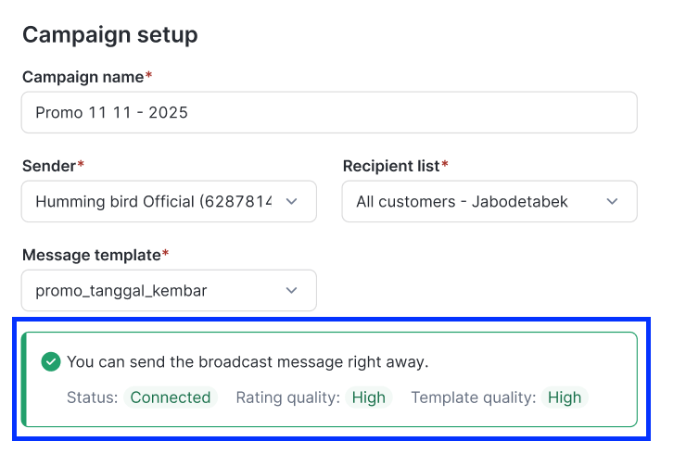Click the Recipient list chevron icon
This screenshot has height=454, width=686.
click(x=612, y=201)
